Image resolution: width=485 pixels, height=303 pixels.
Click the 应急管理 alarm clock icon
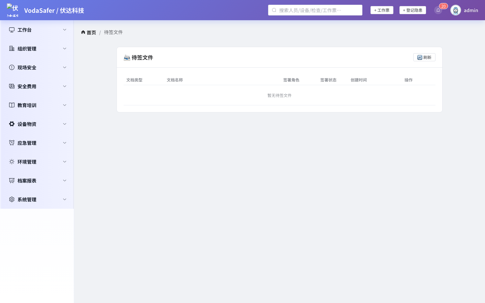[12, 143]
